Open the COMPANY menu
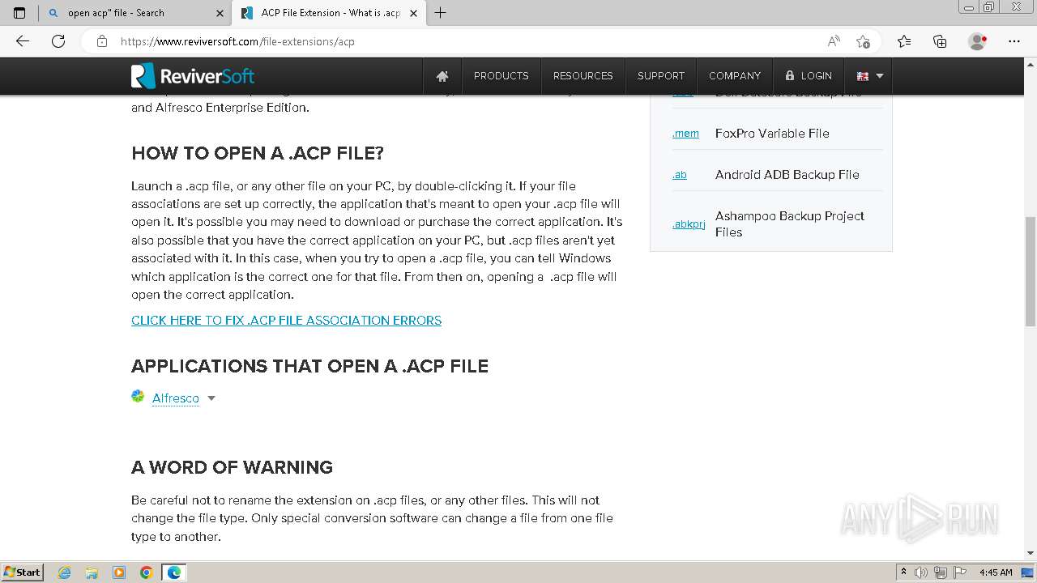Viewport: 1037px width, 583px height. (735, 76)
